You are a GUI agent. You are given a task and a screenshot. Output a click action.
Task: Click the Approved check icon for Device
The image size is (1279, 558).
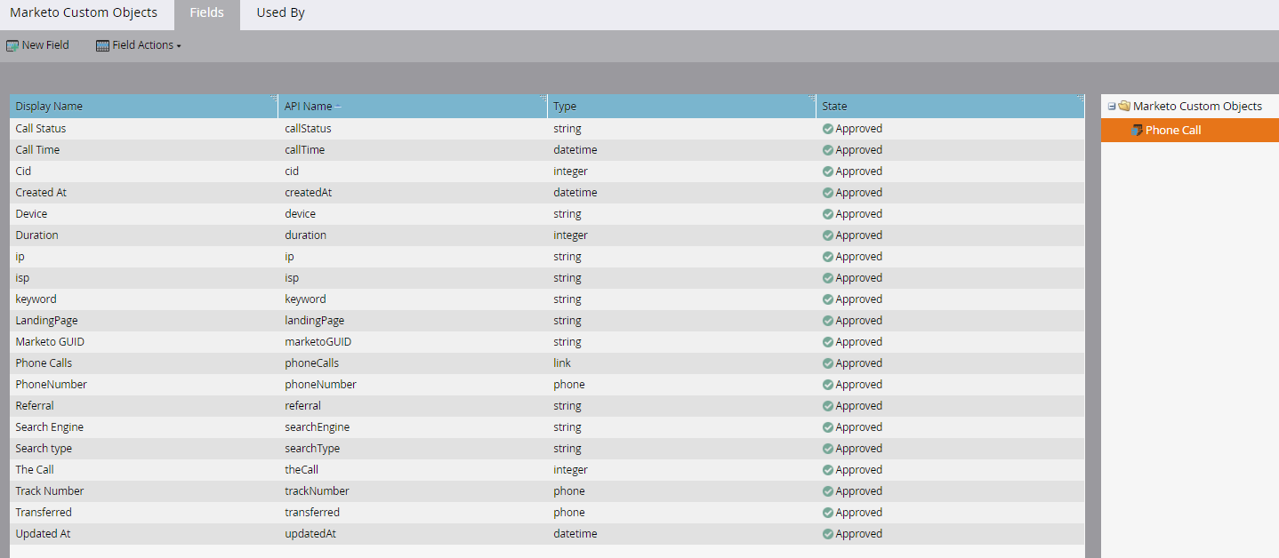coord(828,214)
